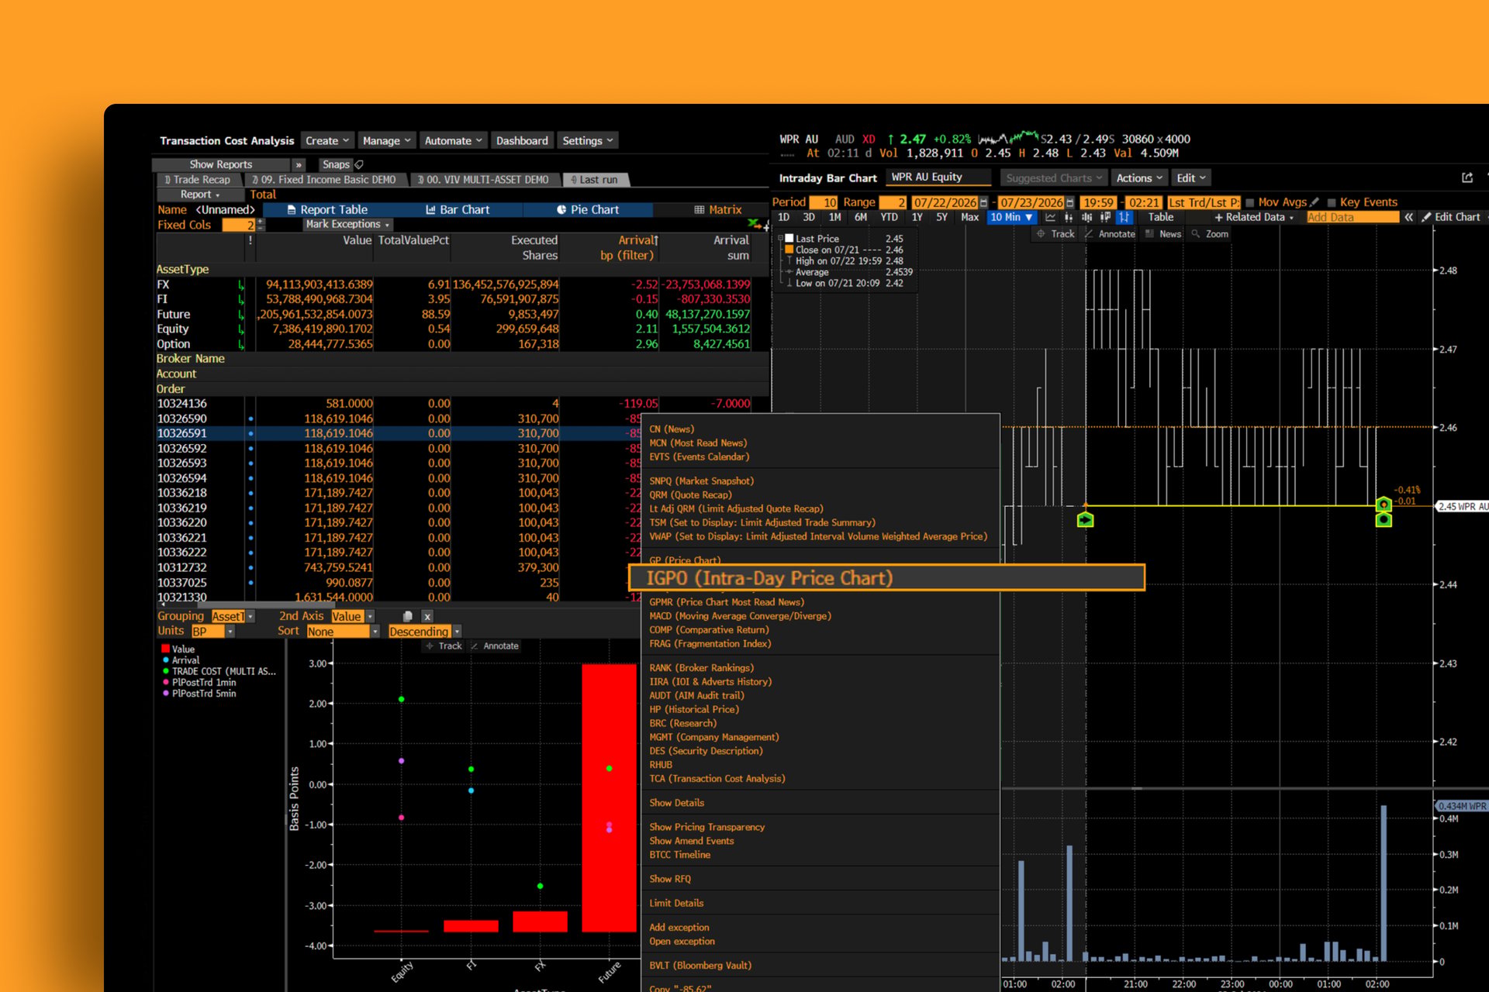Click the News tool in price chart
The width and height of the screenshot is (1489, 992).
(x=1163, y=234)
